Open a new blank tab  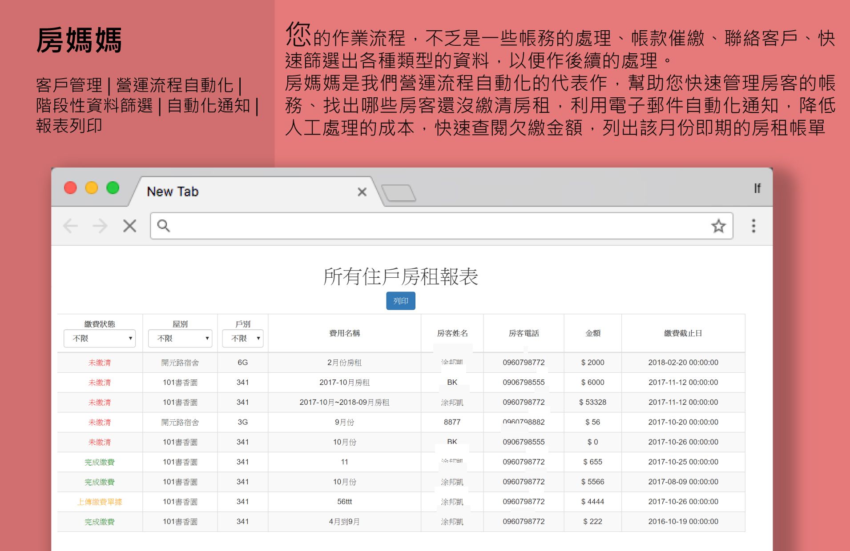399,193
